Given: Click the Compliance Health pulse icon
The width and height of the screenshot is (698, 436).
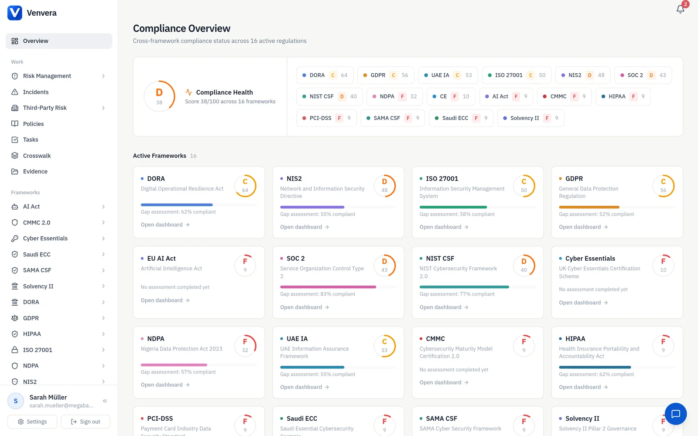Looking at the screenshot, I should [x=189, y=92].
